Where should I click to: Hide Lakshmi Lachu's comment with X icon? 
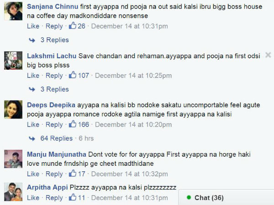pos(268,55)
